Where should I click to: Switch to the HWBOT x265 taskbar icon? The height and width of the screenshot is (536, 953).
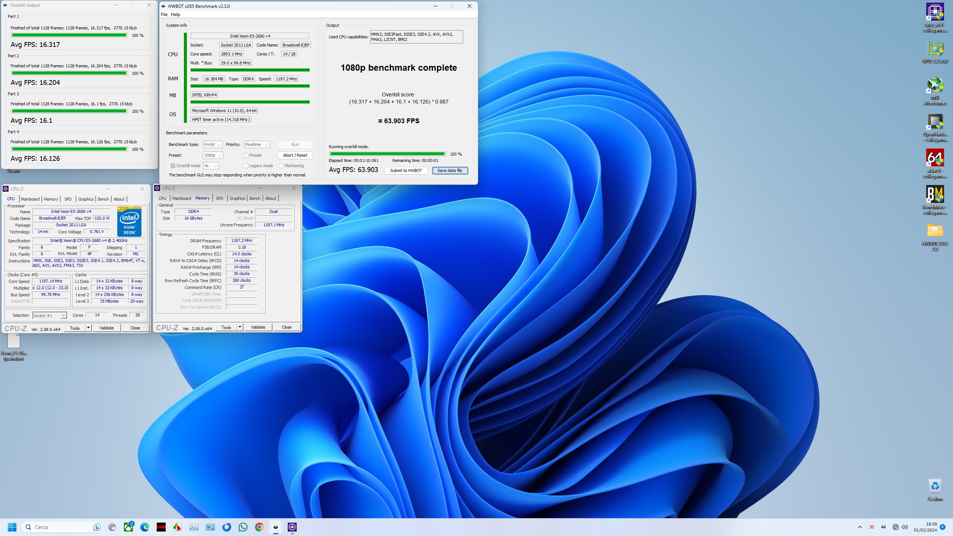(x=276, y=527)
